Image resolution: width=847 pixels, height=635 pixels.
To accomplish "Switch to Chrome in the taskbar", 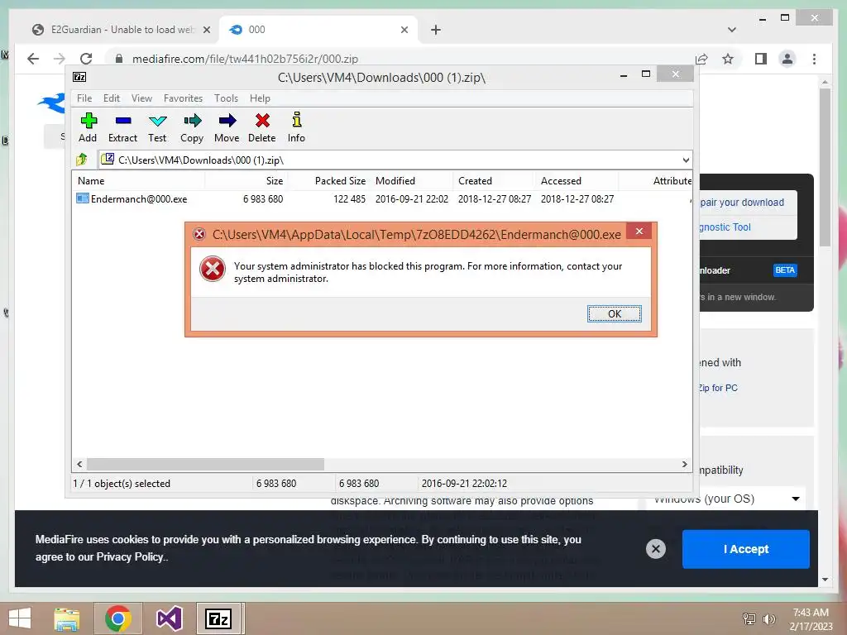I will click(118, 618).
